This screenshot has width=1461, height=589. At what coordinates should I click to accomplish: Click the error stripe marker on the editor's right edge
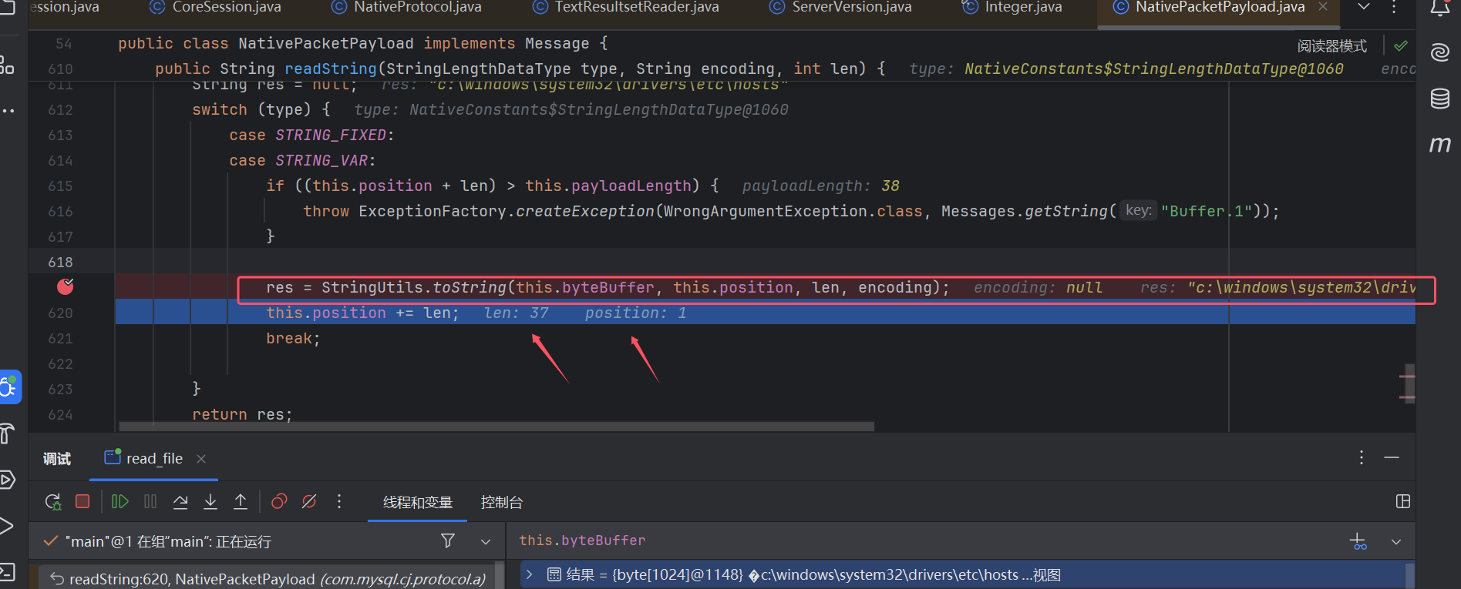pyautogui.click(x=1407, y=376)
